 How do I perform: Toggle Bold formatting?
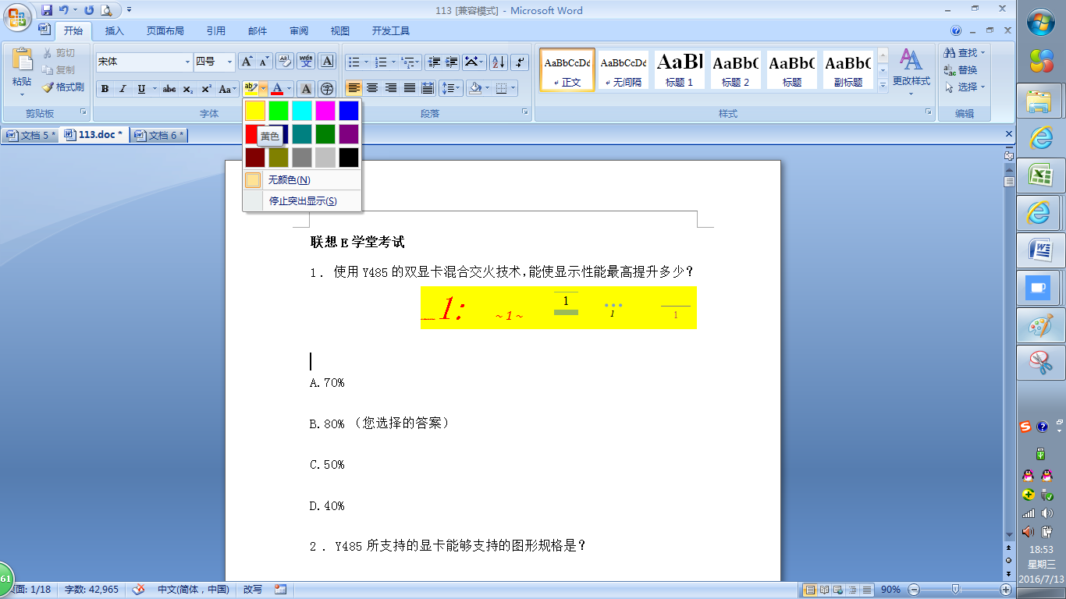pyautogui.click(x=105, y=89)
